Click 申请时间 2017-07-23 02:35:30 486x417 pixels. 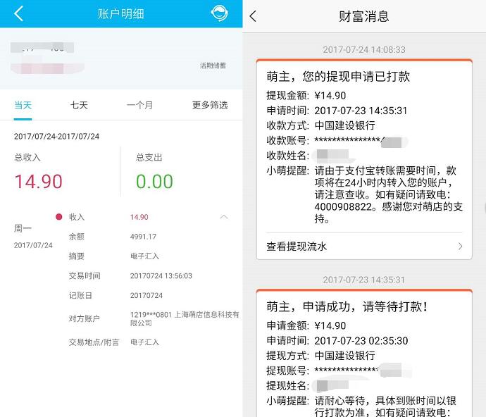click(x=337, y=341)
